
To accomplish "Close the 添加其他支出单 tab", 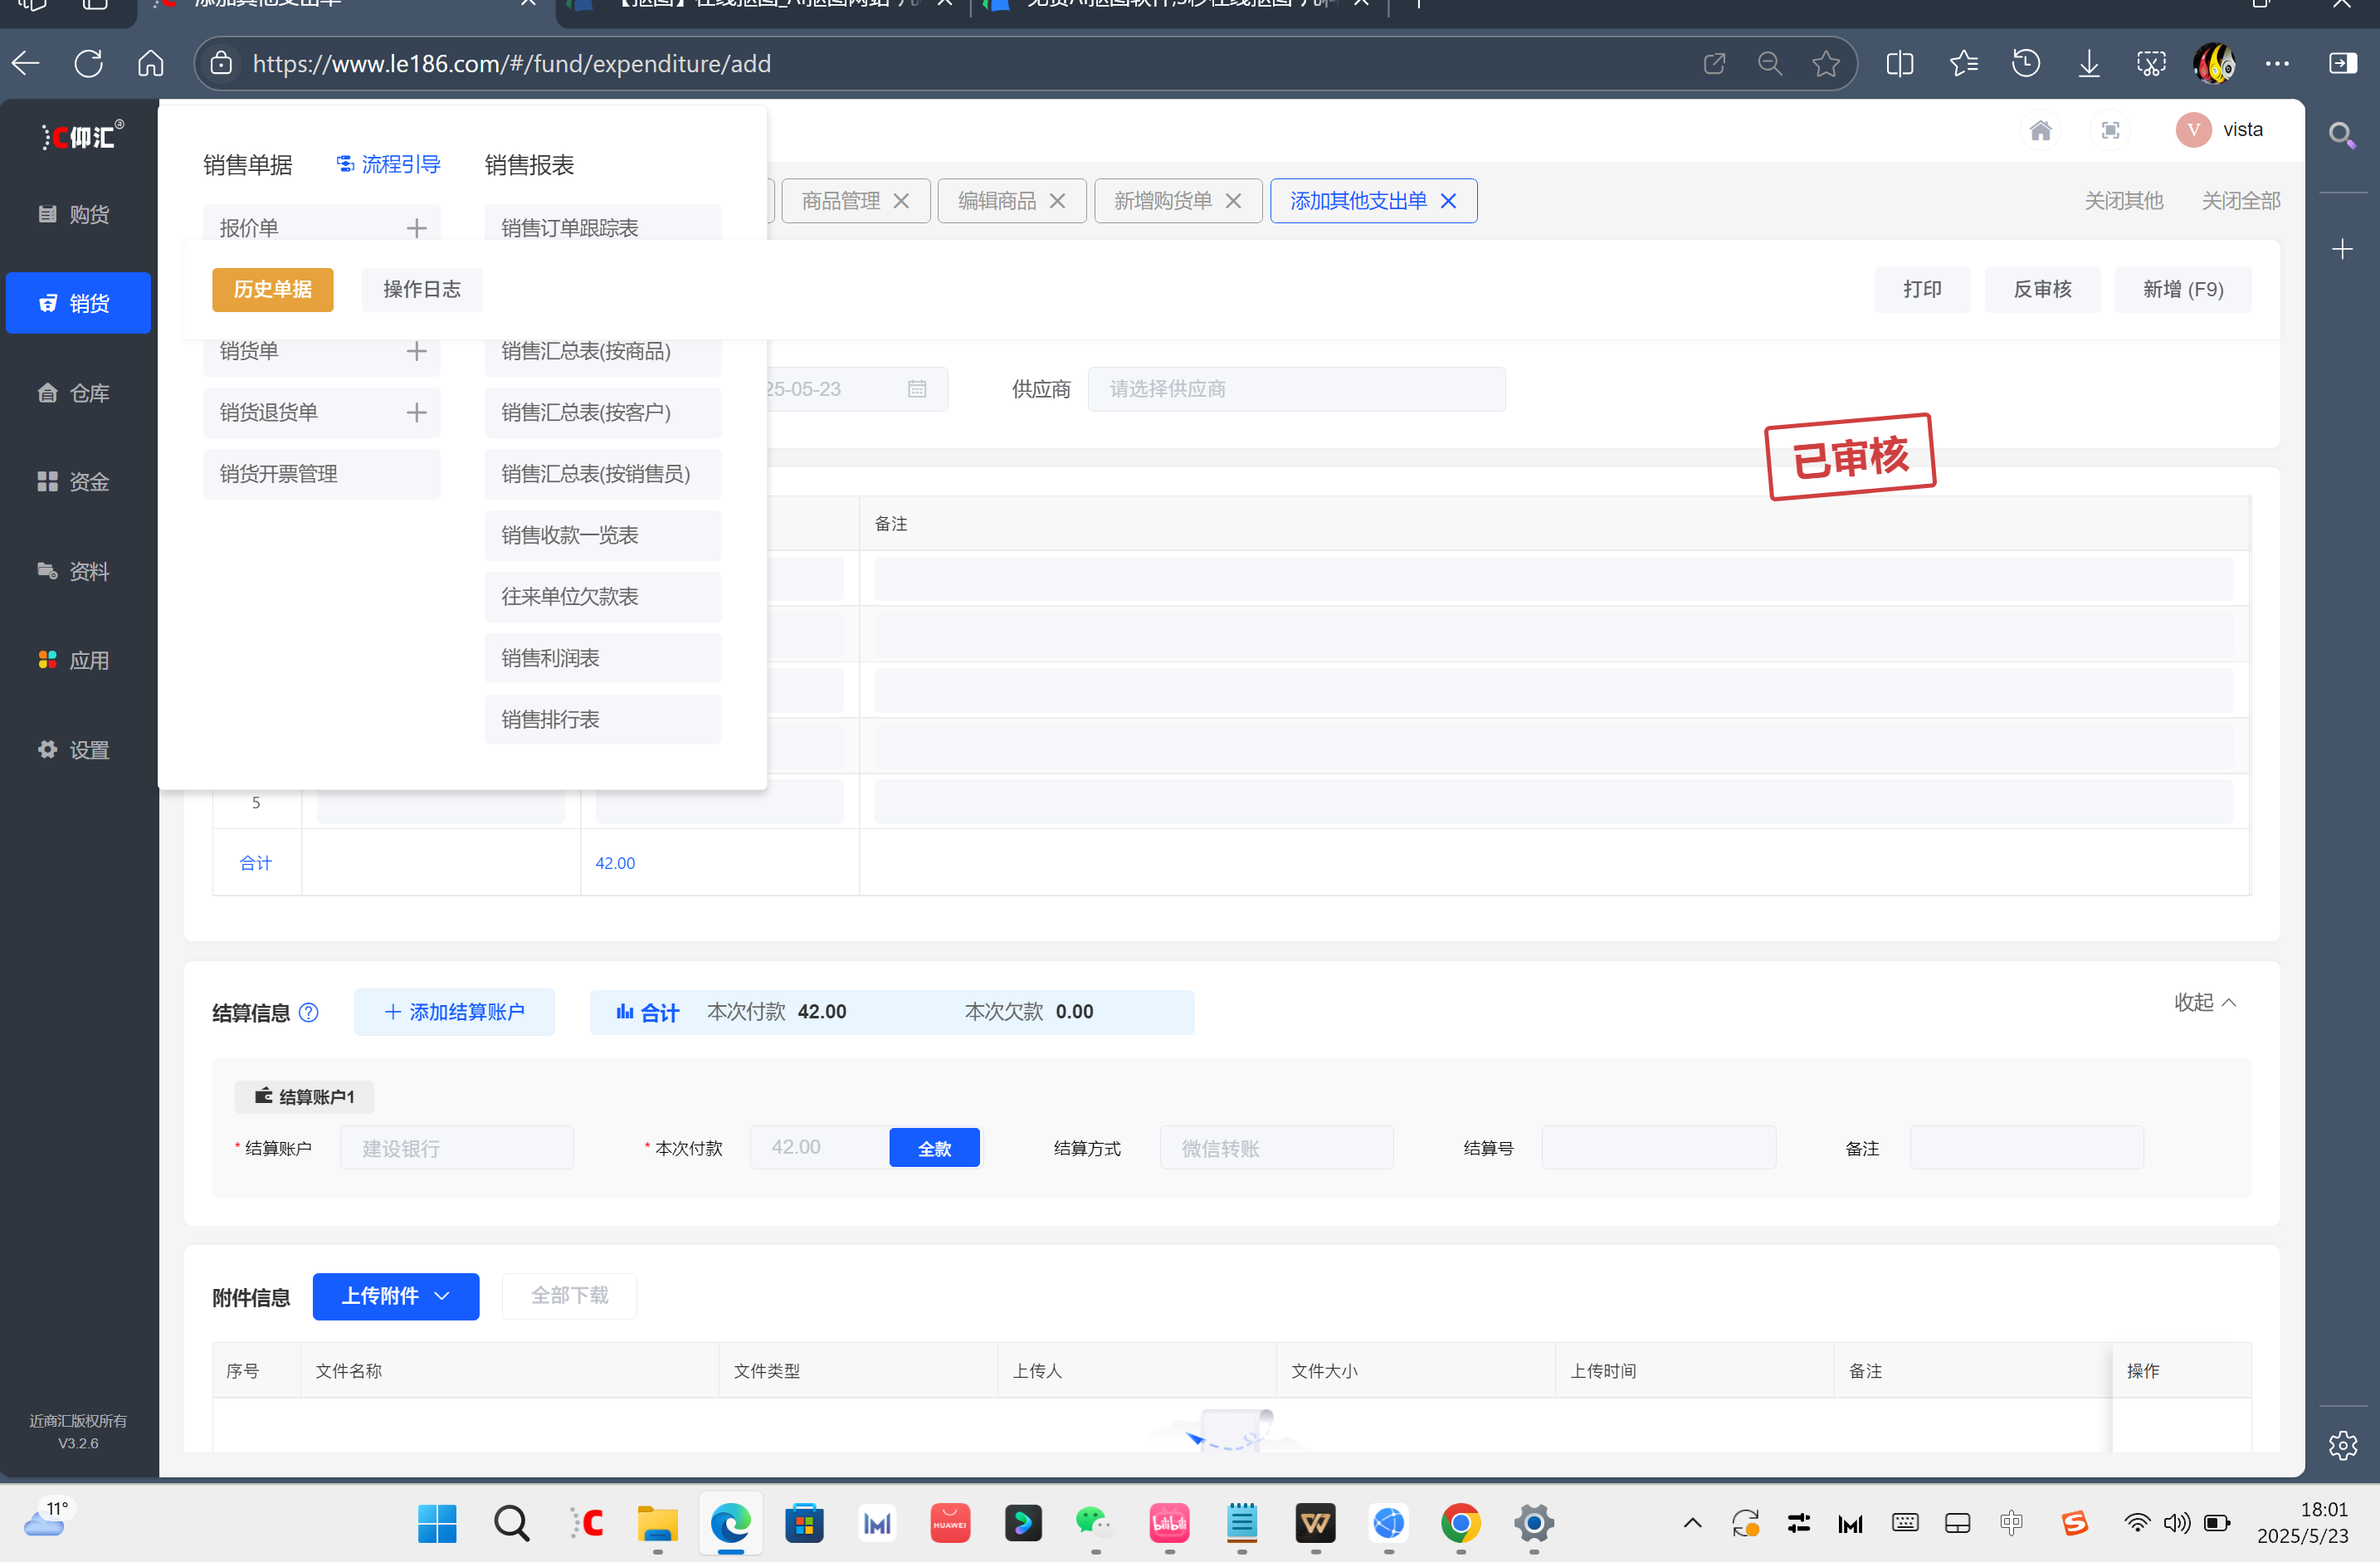I will (1448, 201).
